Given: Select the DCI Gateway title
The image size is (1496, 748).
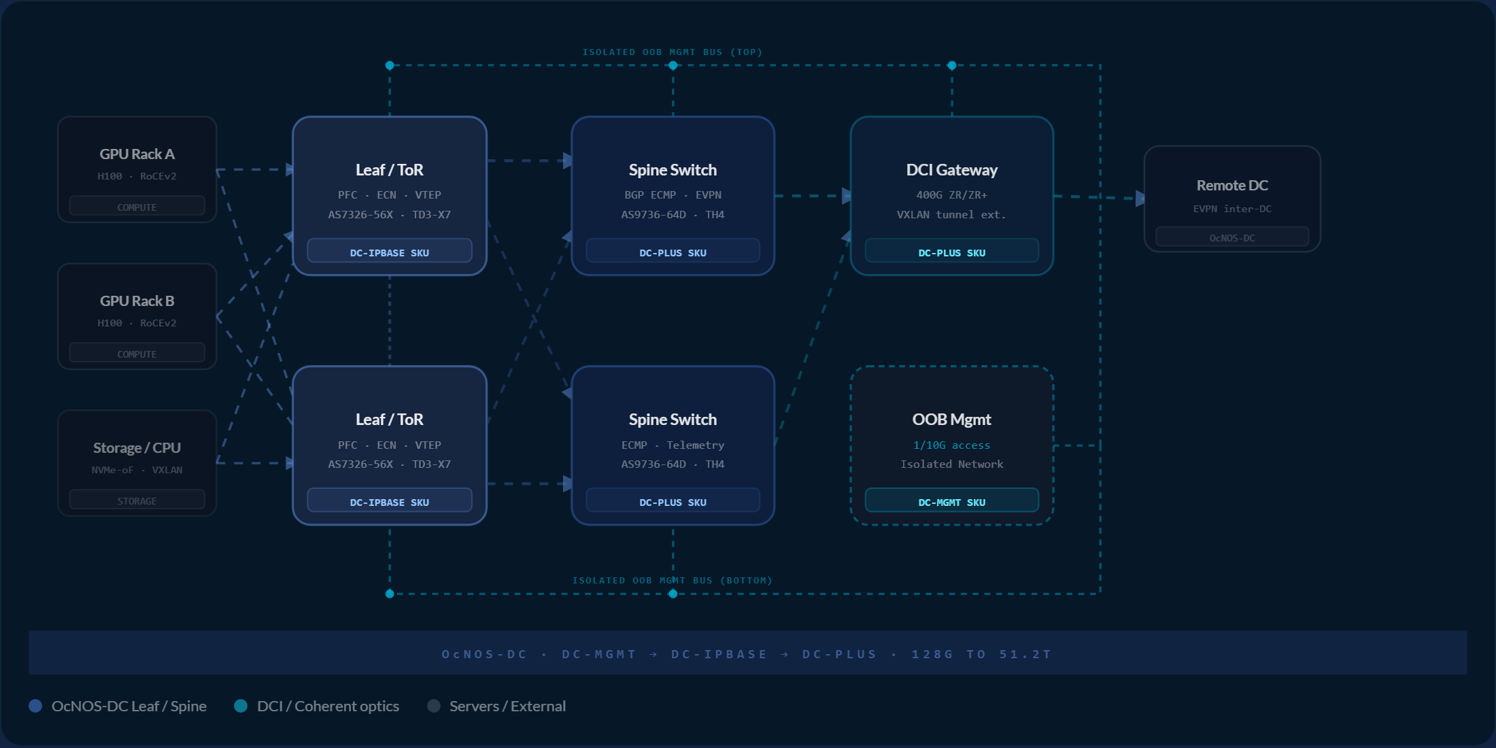Looking at the screenshot, I should pos(952,170).
